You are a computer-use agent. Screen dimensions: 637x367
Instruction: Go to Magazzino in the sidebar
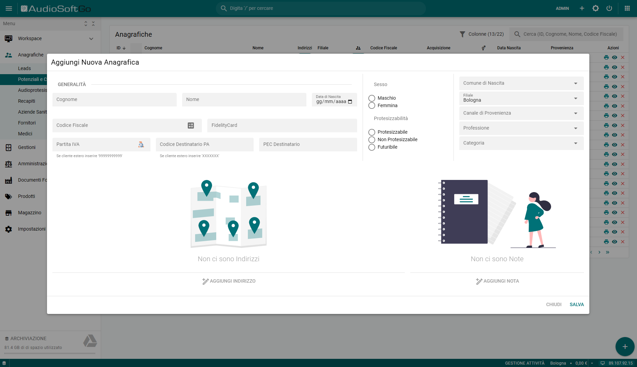tap(30, 213)
